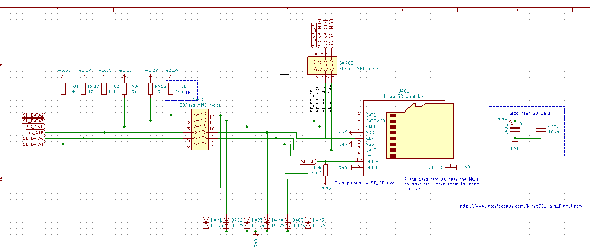Select the SD_SPI_CLK net label below SW402
Viewport: 590px width, 252px height.
[324, 99]
